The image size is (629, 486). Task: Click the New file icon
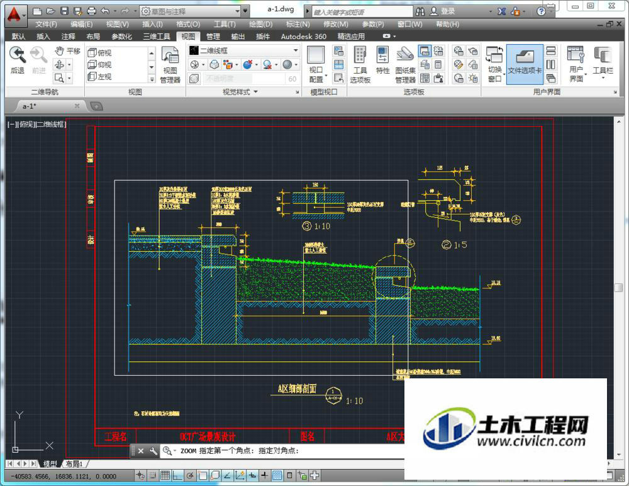coord(37,11)
